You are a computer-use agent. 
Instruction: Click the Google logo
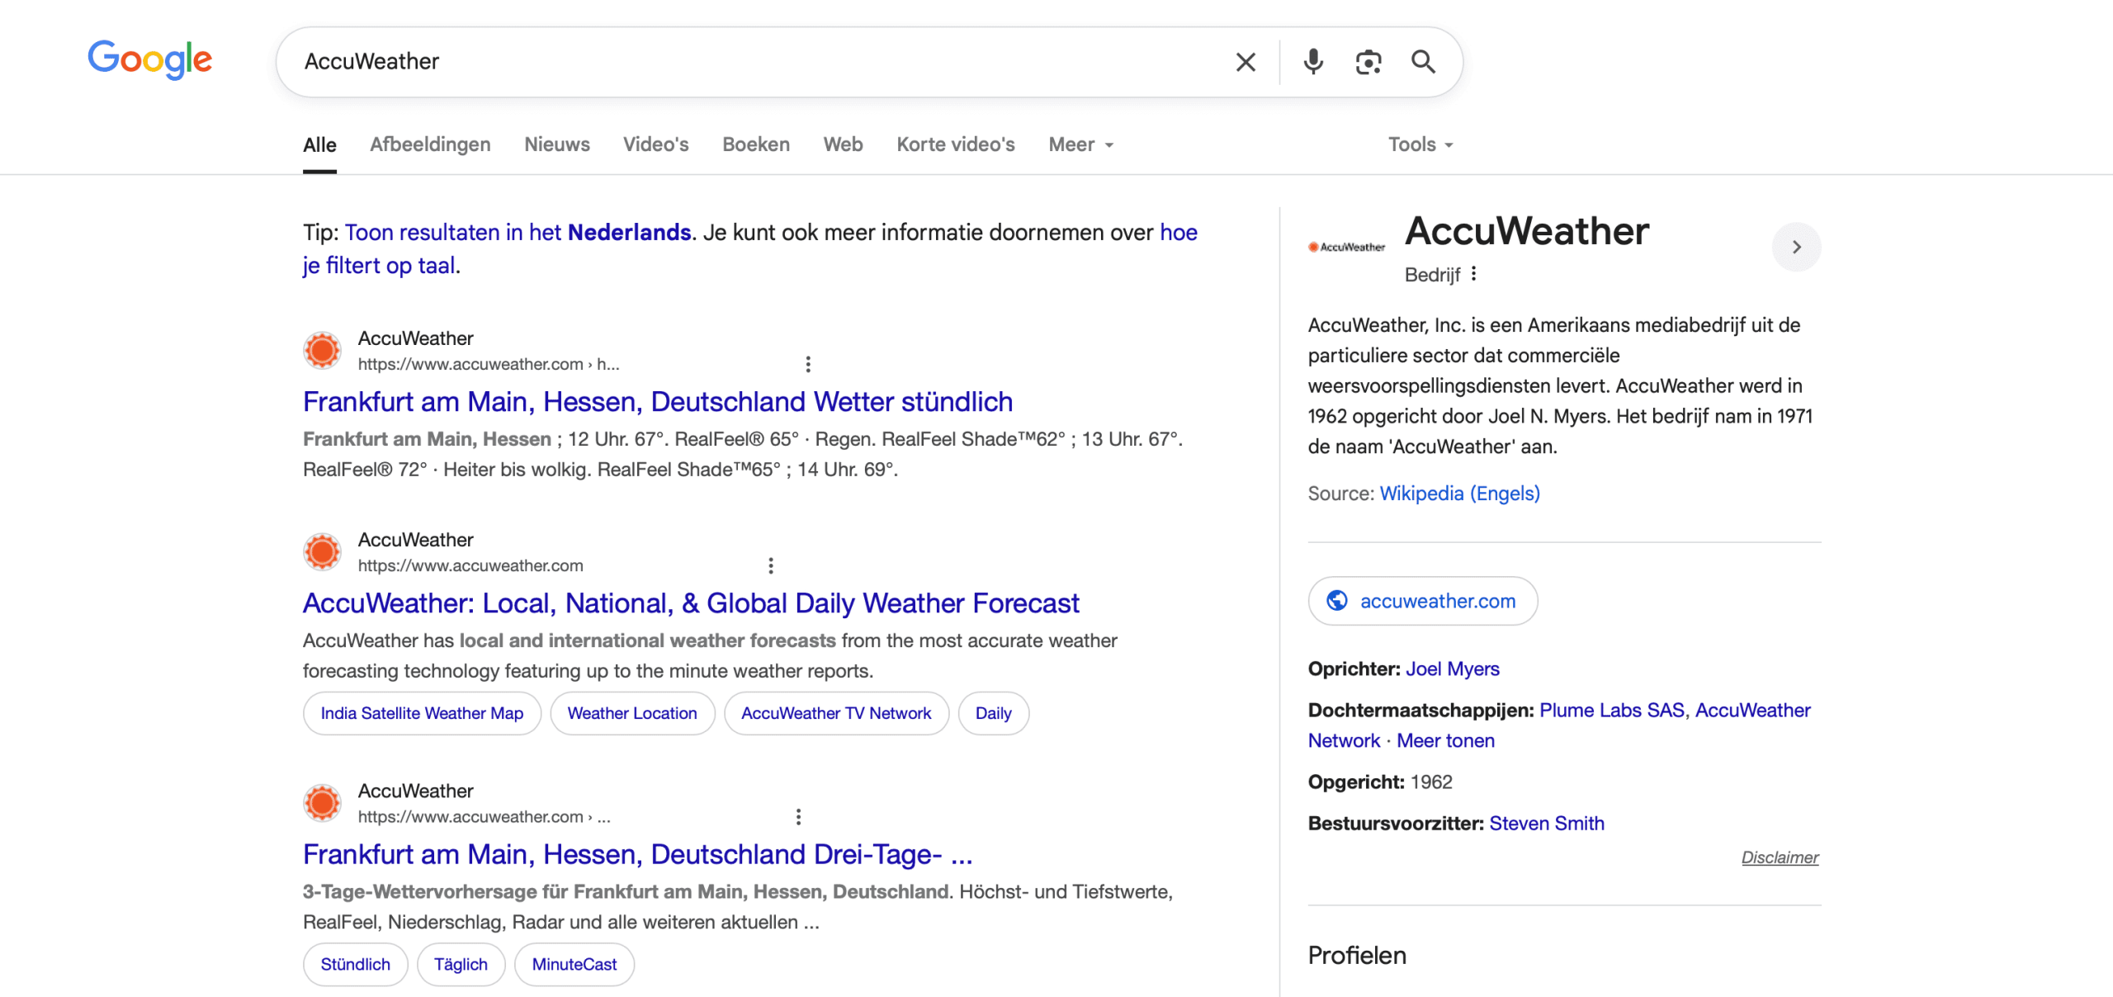coord(150,59)
